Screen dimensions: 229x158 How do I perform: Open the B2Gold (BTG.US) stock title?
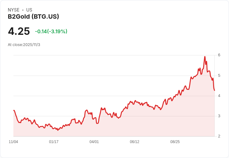(33, 17)
